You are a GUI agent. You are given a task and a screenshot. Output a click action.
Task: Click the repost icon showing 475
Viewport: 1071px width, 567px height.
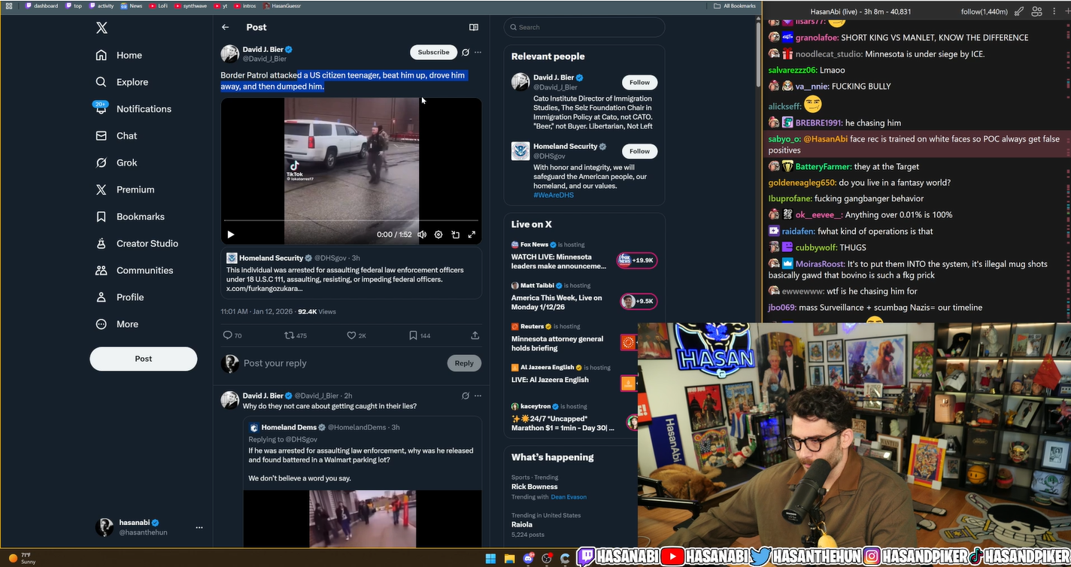click(x=295, y=335)
